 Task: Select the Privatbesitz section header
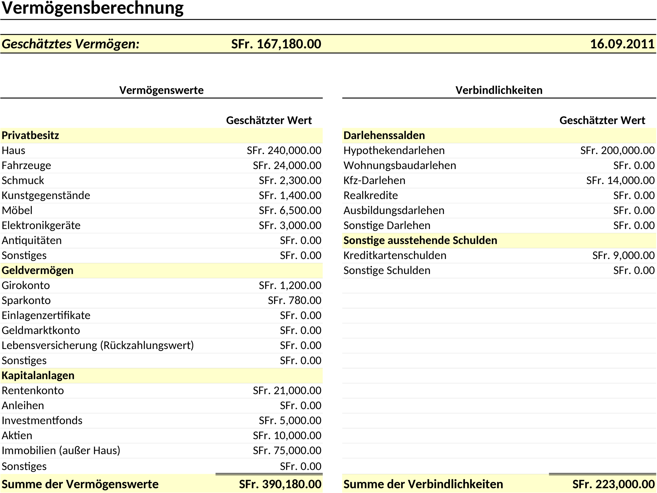[x=30, y=135]
